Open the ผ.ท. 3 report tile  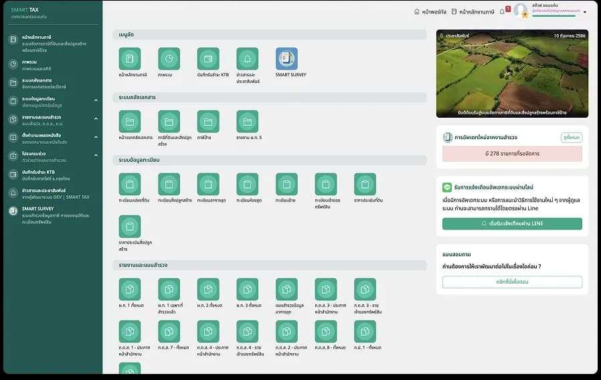pos(247,289)
